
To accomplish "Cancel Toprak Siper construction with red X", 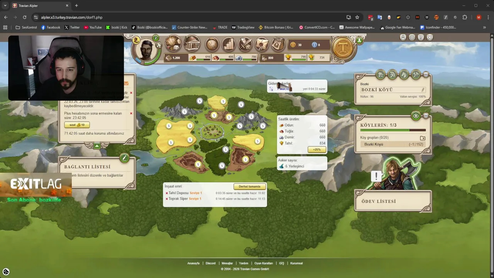I will pos(167,199).
